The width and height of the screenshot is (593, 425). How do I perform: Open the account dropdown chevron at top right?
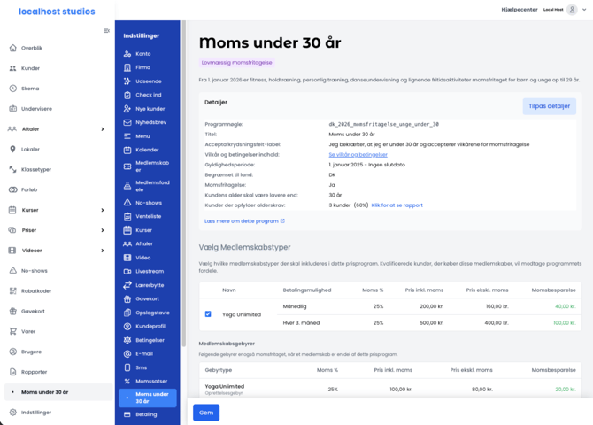tap(584, 10)
